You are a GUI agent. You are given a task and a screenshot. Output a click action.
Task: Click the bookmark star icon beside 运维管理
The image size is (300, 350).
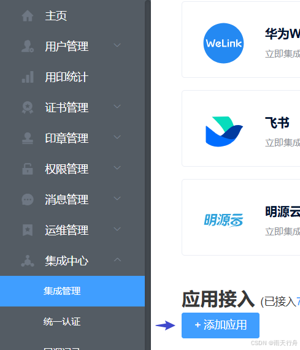pyautogui.click(x=28, y=230)
